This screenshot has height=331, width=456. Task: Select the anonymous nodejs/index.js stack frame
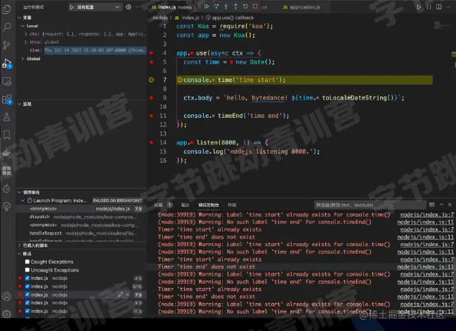82,209
